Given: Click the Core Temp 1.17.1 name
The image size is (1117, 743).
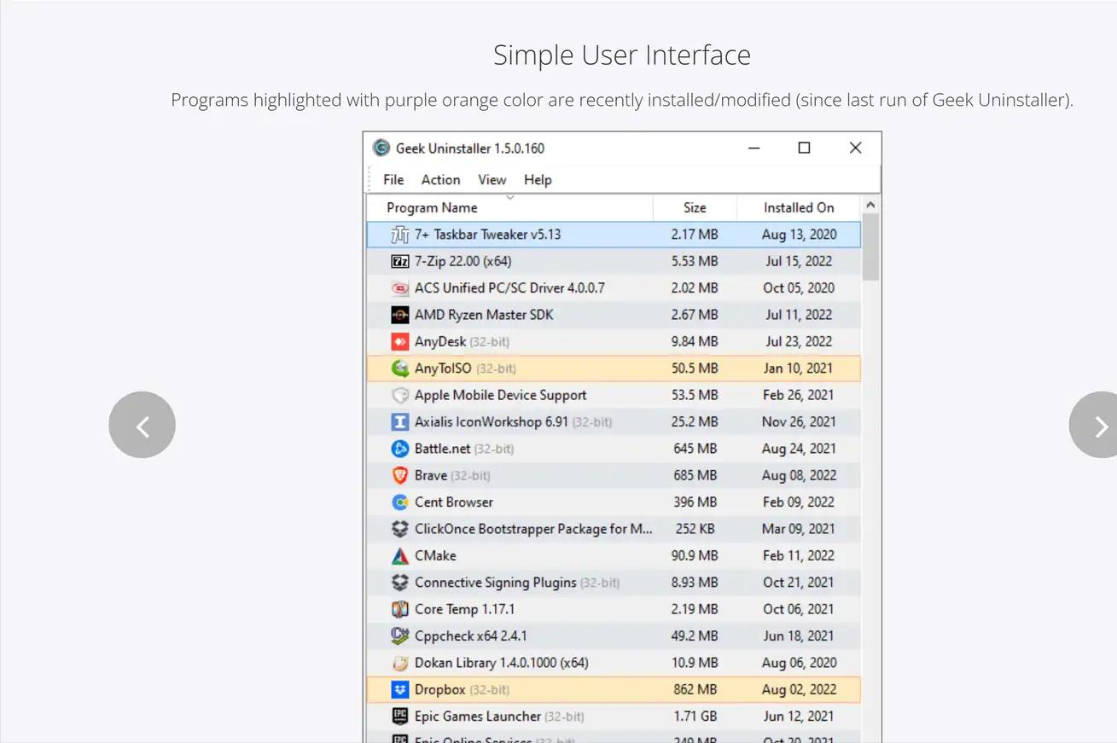Looking at the screenshot, I should (x=464, y=609).
